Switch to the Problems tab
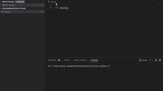 pyautogui.click(x=52, y=60)
